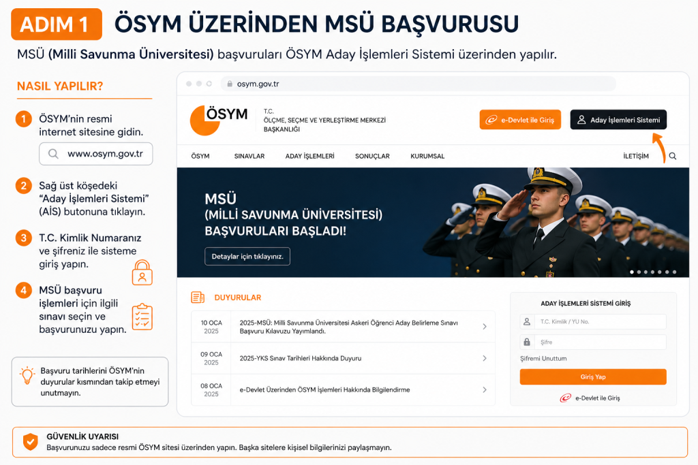Select the first banner carousel dot

tap(632, 272)
